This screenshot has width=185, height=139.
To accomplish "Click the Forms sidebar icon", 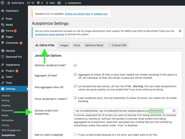I will 3,31.
